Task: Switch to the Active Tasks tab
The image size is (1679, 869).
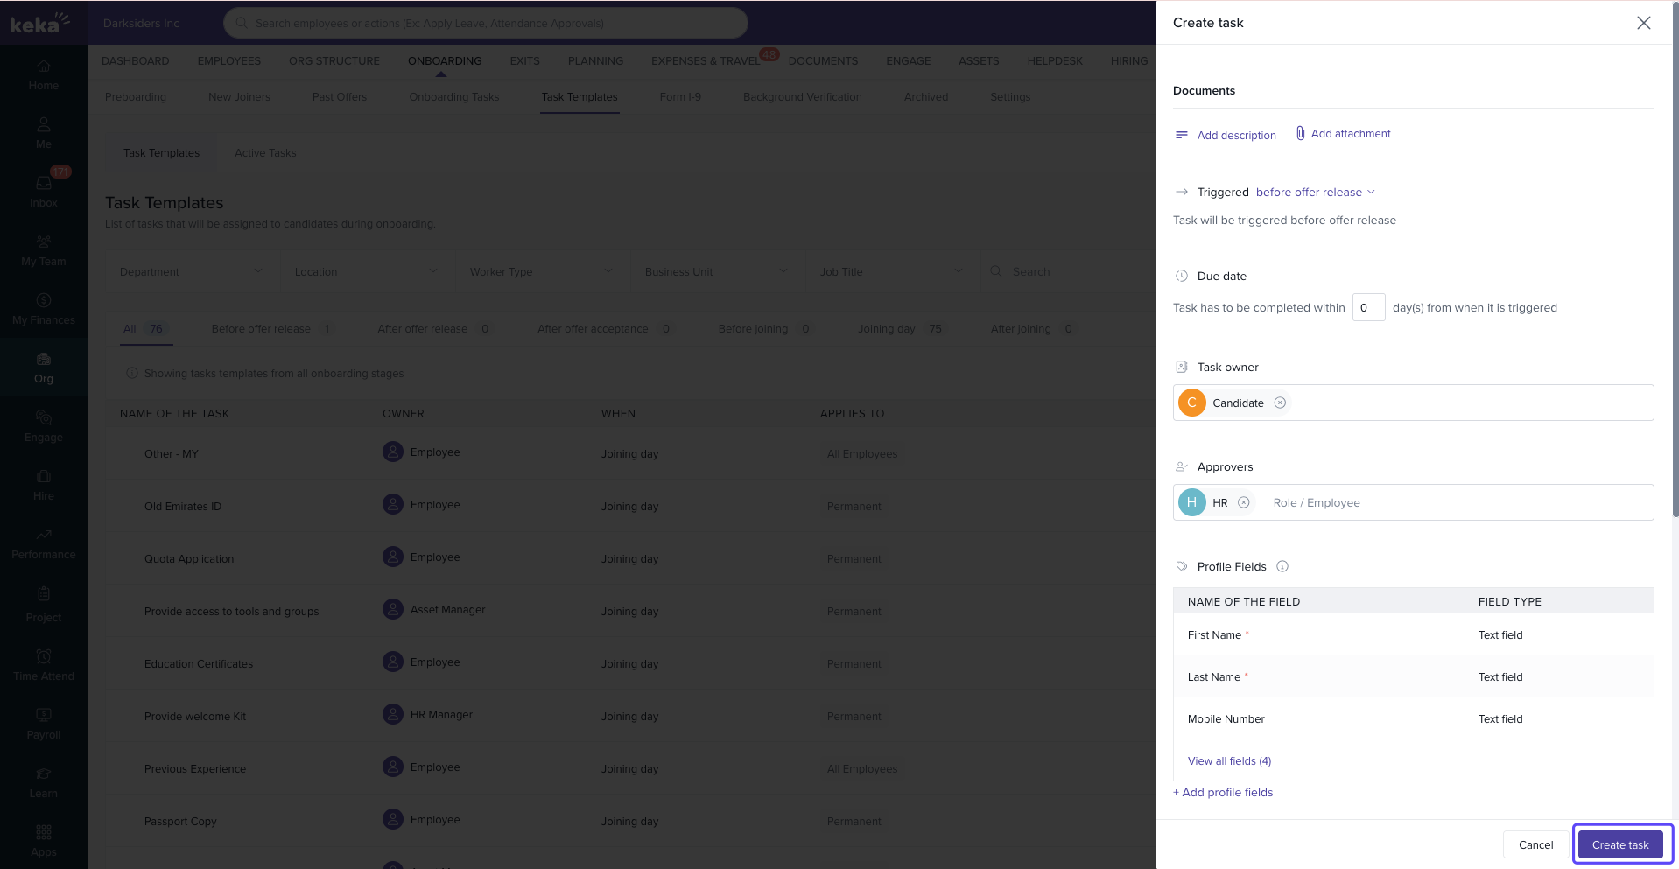Action: (x=265, y=153)
